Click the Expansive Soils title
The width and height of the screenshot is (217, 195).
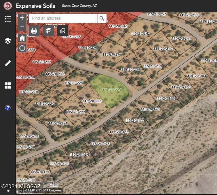35,6
